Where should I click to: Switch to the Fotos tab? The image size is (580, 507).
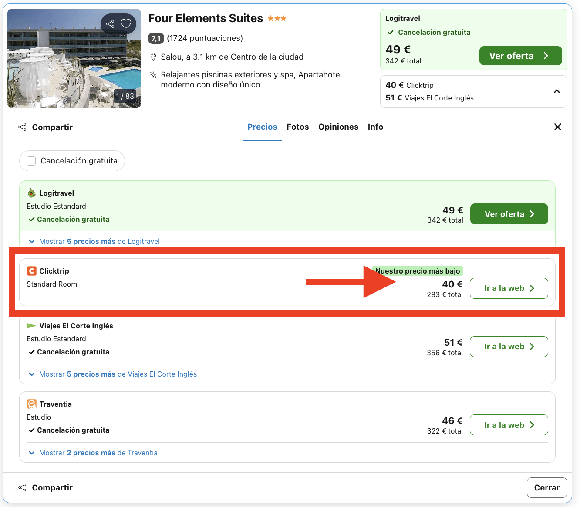pyautogui.click(x=297, y=127)
